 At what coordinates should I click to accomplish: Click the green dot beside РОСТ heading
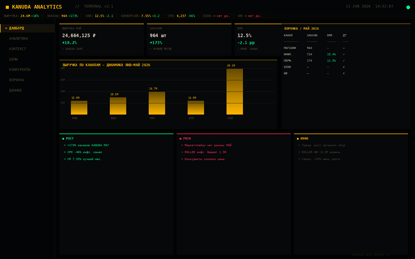63,139
